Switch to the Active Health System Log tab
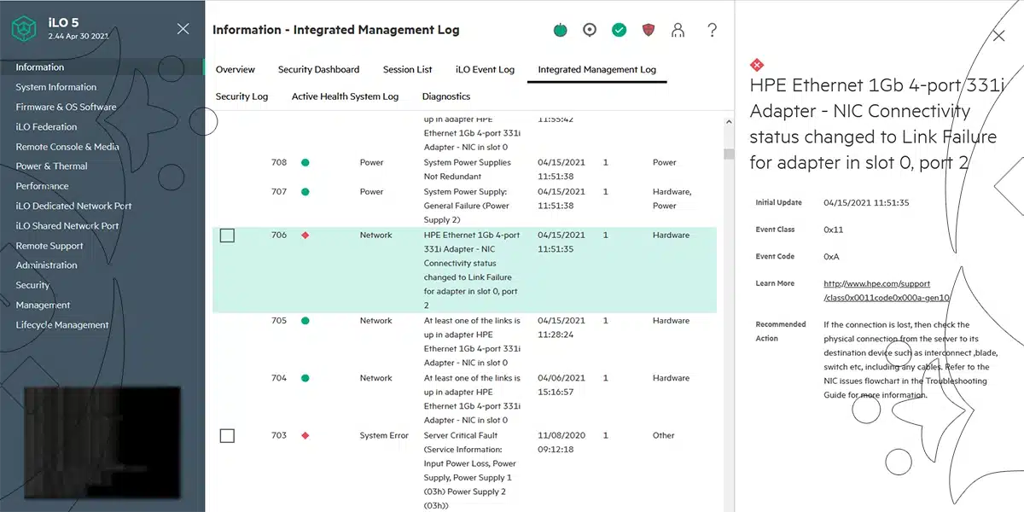 [345, 96]
